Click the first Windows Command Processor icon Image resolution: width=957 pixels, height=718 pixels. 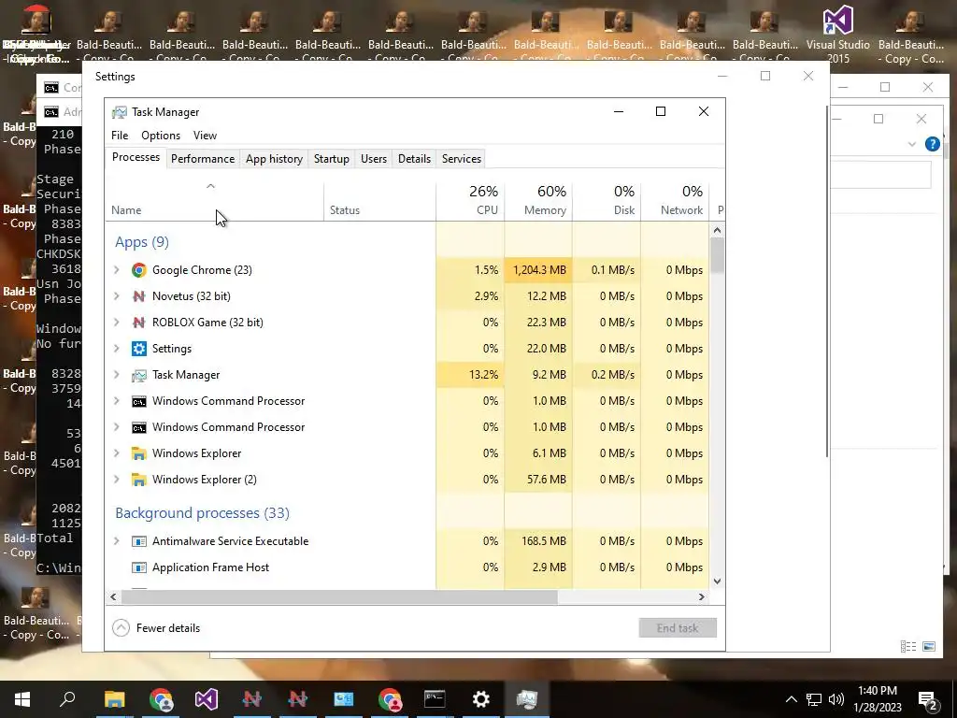[x=139, y=401]
